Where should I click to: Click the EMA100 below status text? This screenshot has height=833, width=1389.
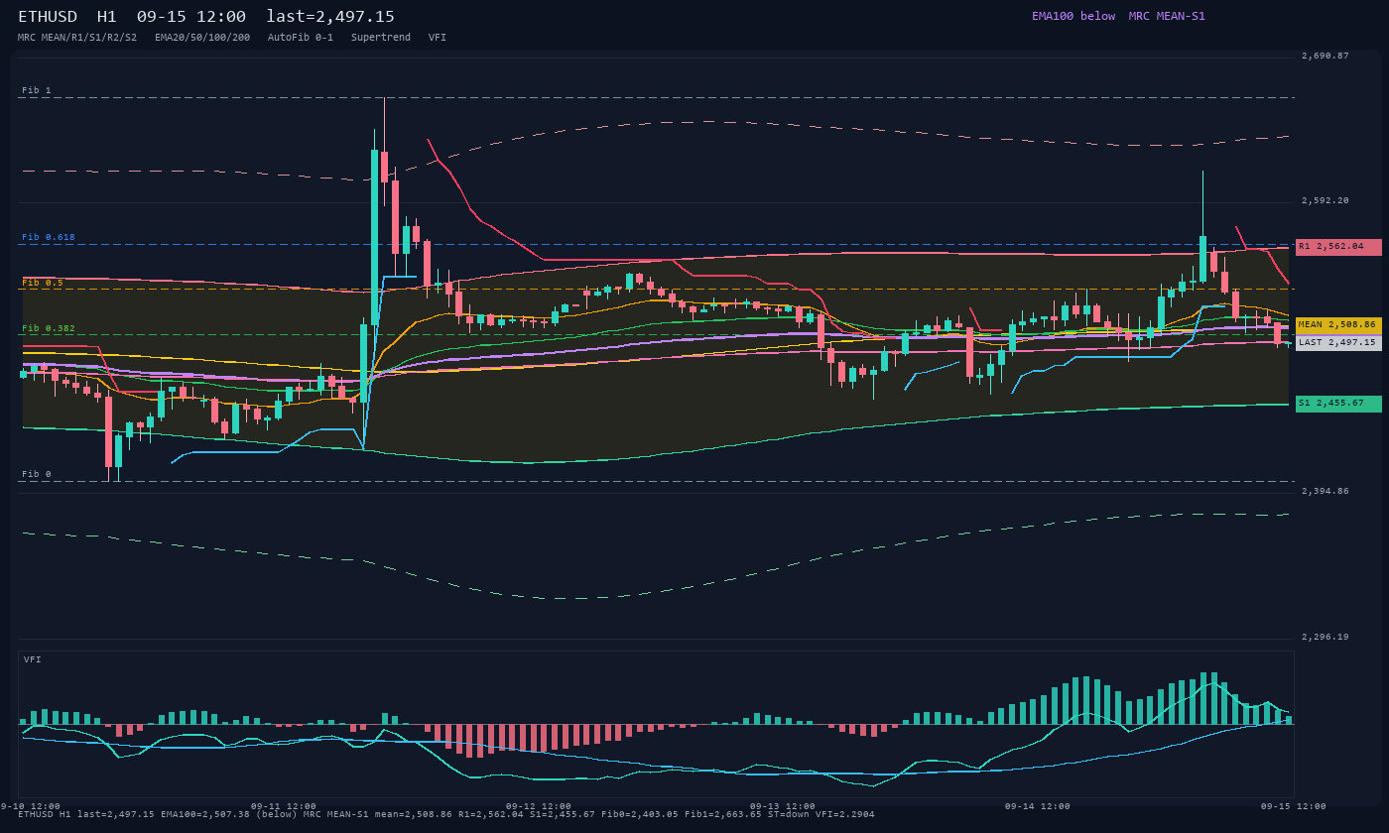(x=1073, y=16)
